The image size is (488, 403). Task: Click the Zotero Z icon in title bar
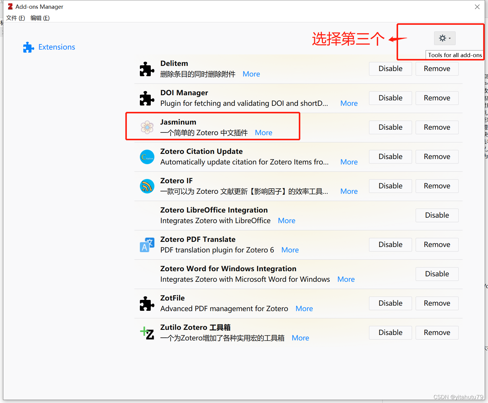(10, 6)
